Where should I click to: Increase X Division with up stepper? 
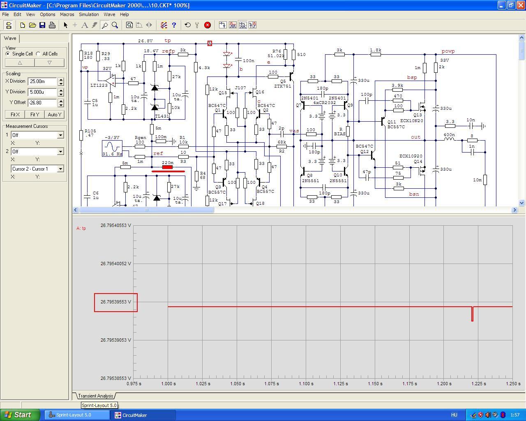[61, 79]
